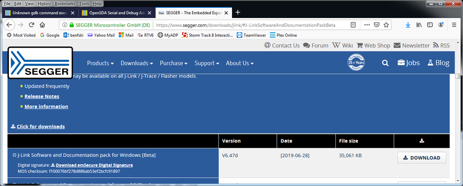
Task: Open Blog flask link
Action: tap(438, 63)
